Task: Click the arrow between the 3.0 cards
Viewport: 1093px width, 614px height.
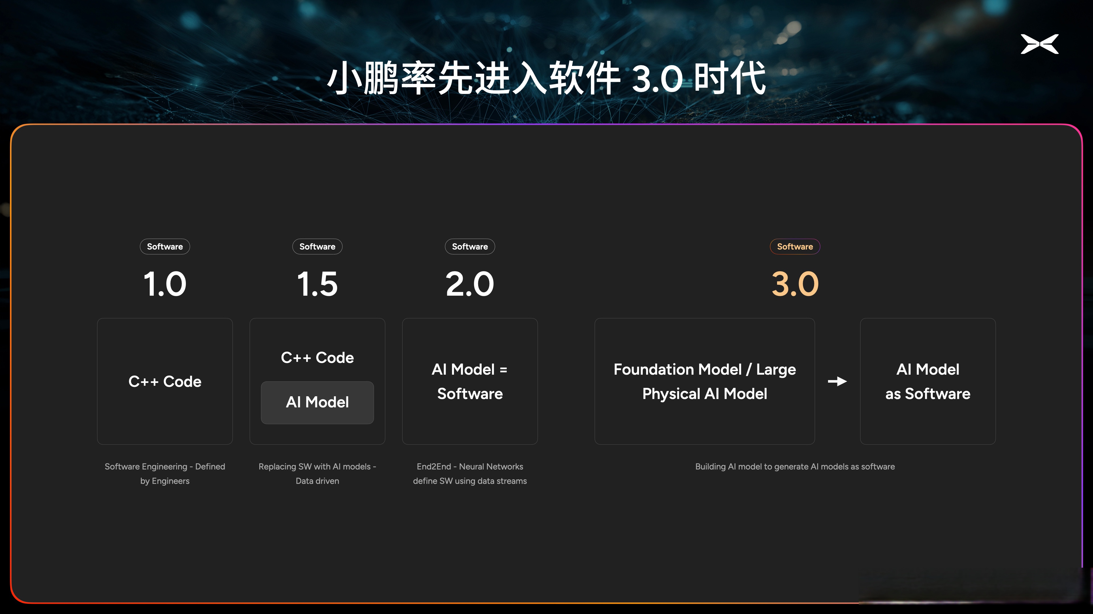Action: pyautogui.click(x=837, y=381)
